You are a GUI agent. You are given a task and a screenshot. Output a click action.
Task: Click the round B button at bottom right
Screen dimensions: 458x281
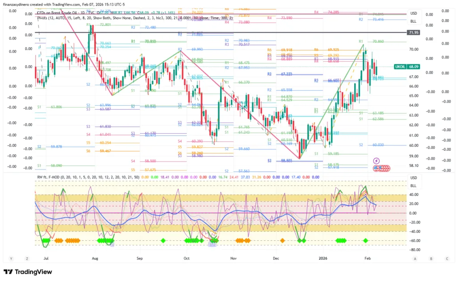[431, 259]
